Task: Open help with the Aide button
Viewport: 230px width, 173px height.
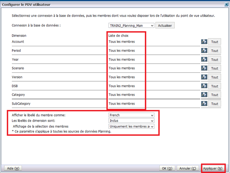Action: [13, 168]
